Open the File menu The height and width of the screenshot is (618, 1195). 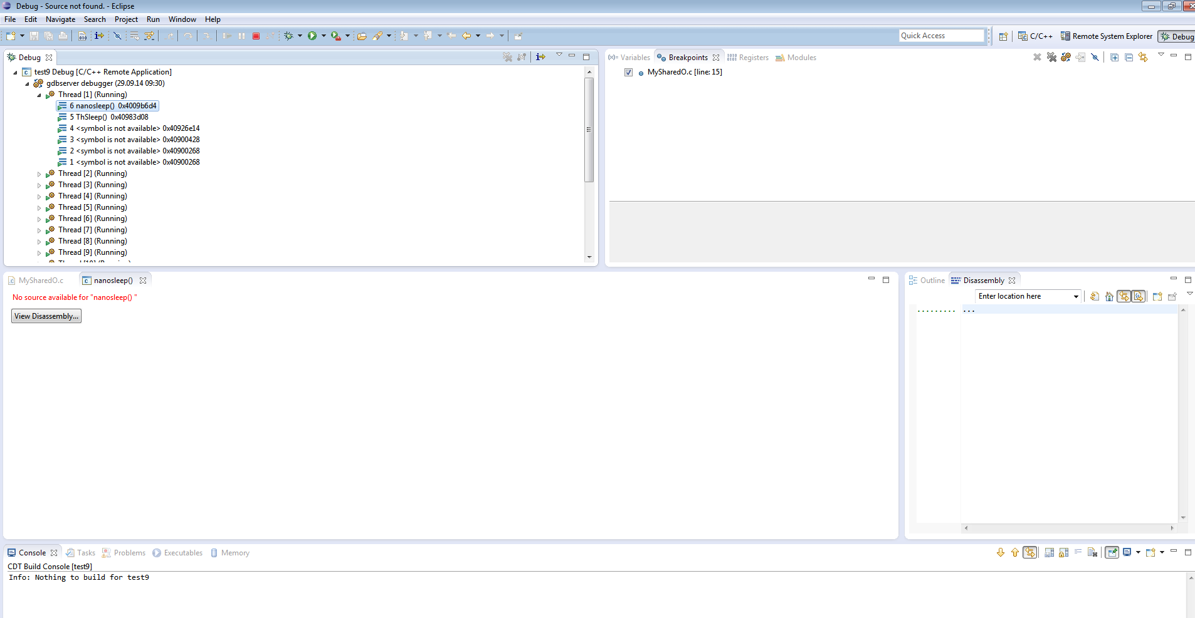(x=10, y=19)
